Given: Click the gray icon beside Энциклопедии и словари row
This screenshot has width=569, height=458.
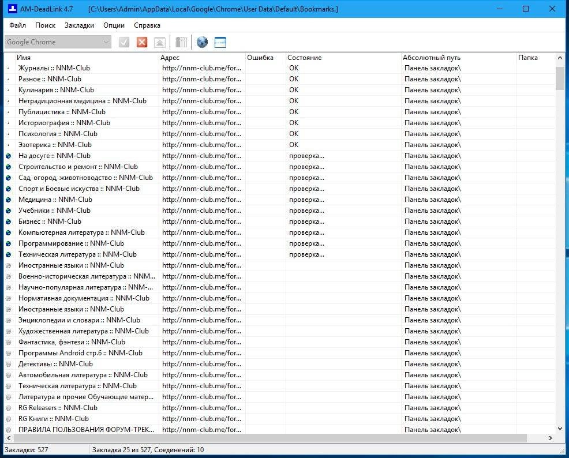Looking at the screenshot, I should [x=8, y=320].
